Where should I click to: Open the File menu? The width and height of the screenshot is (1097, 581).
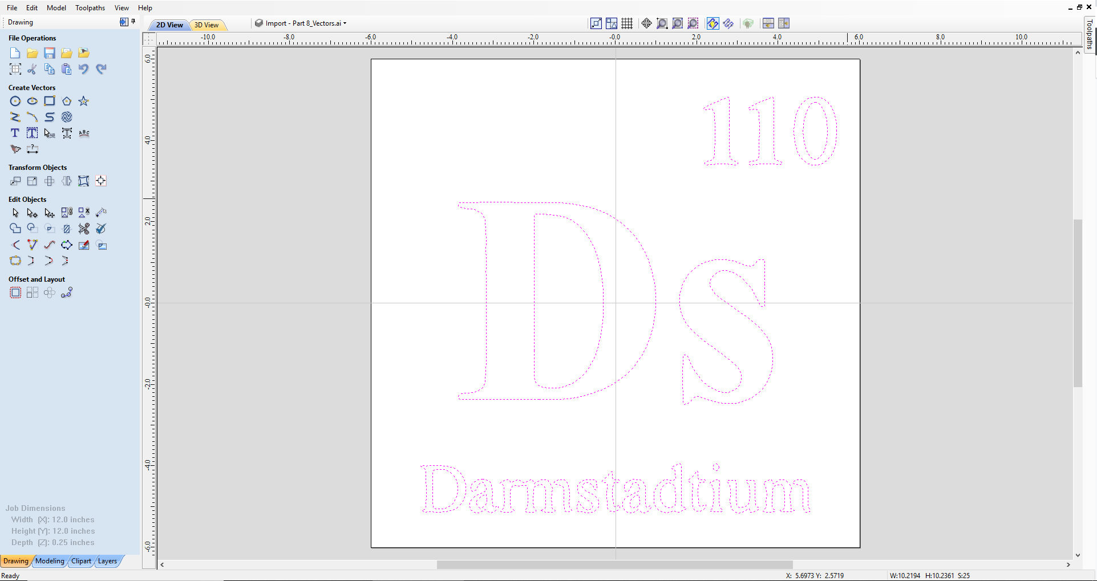coord(12,7)
